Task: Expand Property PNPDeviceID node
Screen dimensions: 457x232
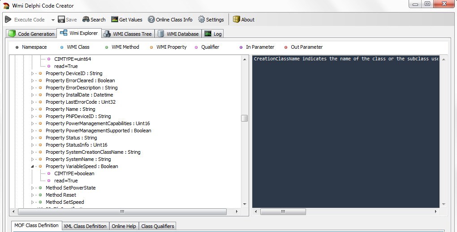Action: click(32, 116)
